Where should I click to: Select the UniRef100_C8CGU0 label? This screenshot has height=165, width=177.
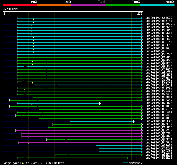[159, 36]
